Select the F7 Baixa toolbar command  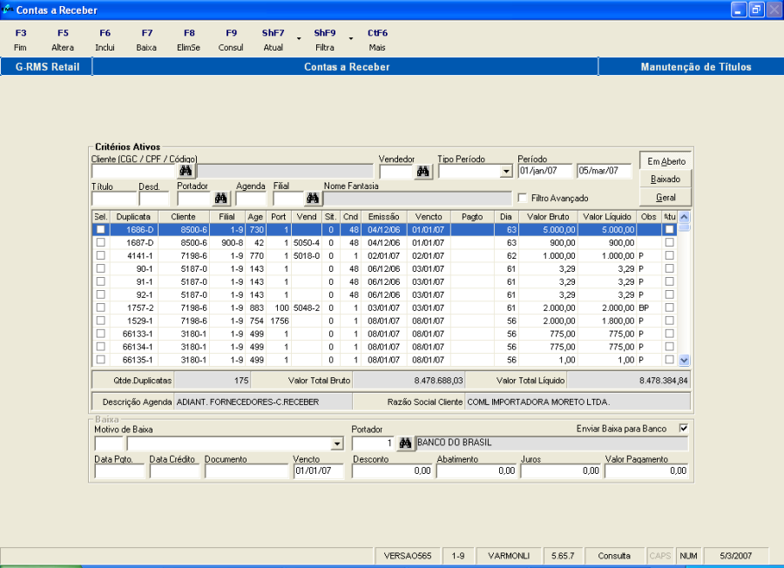146,40
